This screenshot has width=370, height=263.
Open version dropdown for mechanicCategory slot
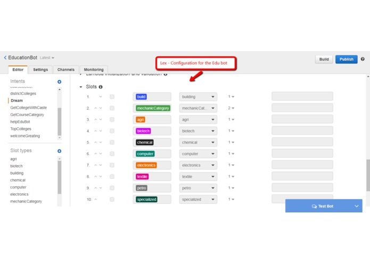click(231, 108)
